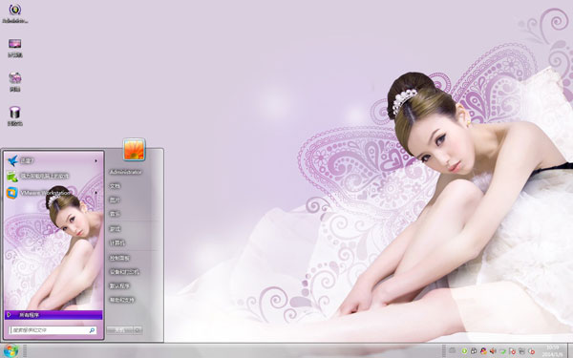Expand the Xunlei 7 jump list arrow
This screenshot has width=573, height=358.
click(96, 160)
